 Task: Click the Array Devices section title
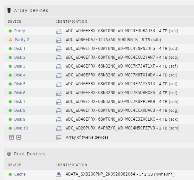coord(31,11)
